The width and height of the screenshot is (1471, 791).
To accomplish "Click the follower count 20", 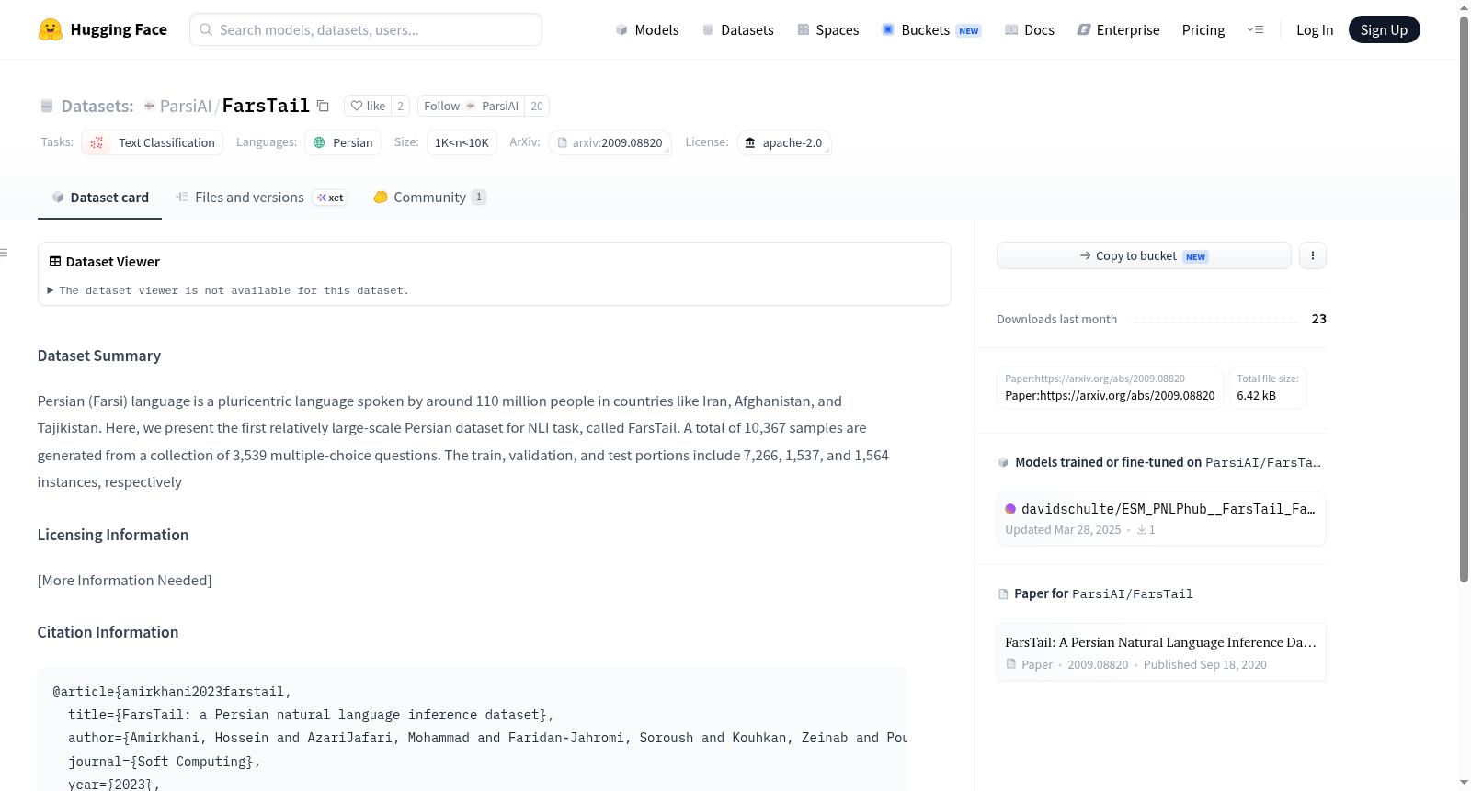I will tap(537, 106).
